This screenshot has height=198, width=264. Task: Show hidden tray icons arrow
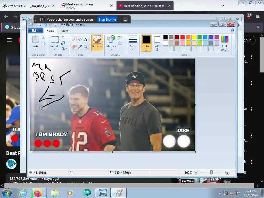219,193
